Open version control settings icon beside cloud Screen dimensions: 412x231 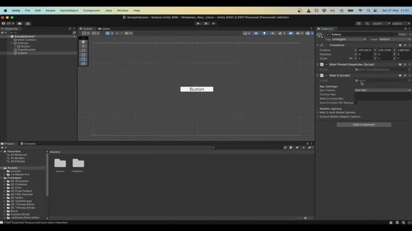click(x=28, y=24)
